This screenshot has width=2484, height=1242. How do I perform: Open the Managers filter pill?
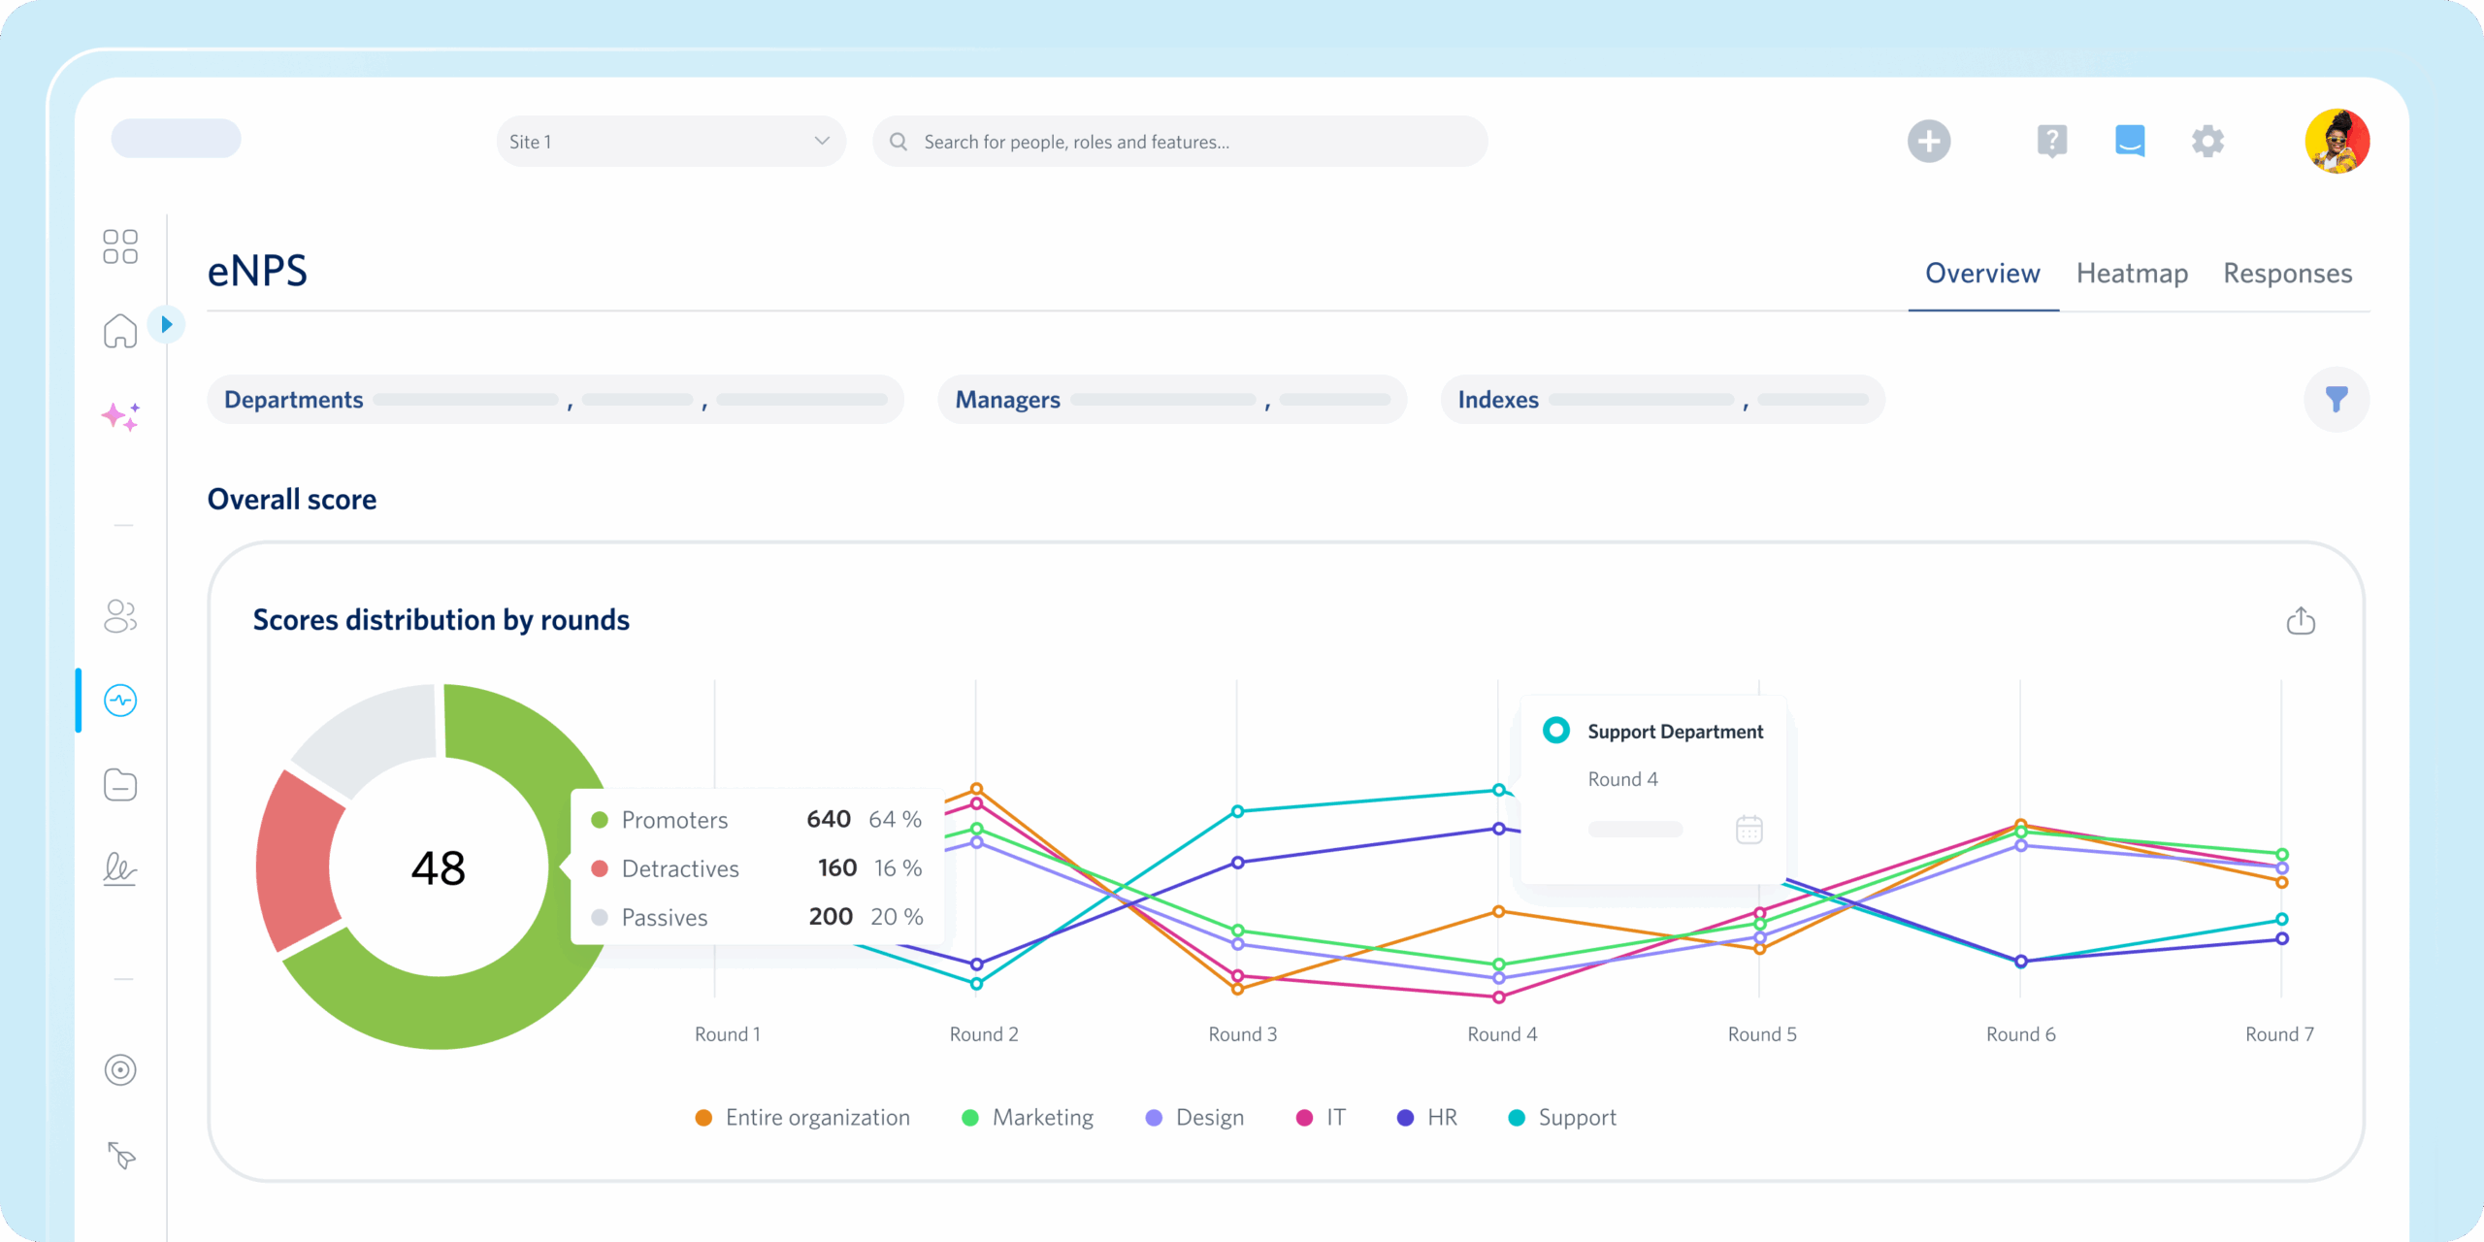1172,400
